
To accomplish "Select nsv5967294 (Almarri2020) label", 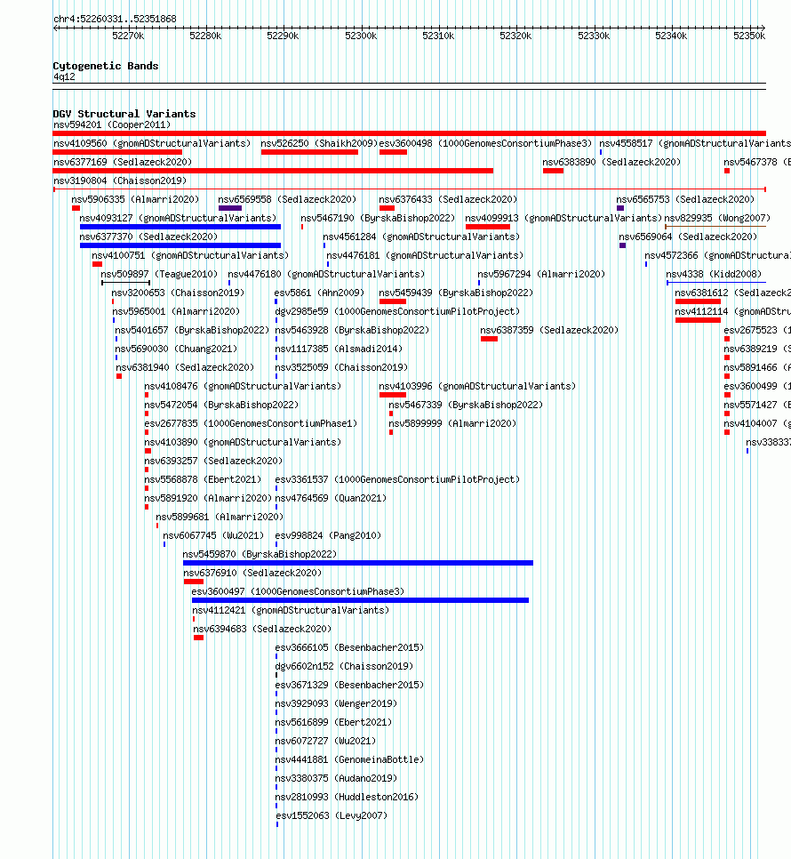I will [x=541, y=274].
